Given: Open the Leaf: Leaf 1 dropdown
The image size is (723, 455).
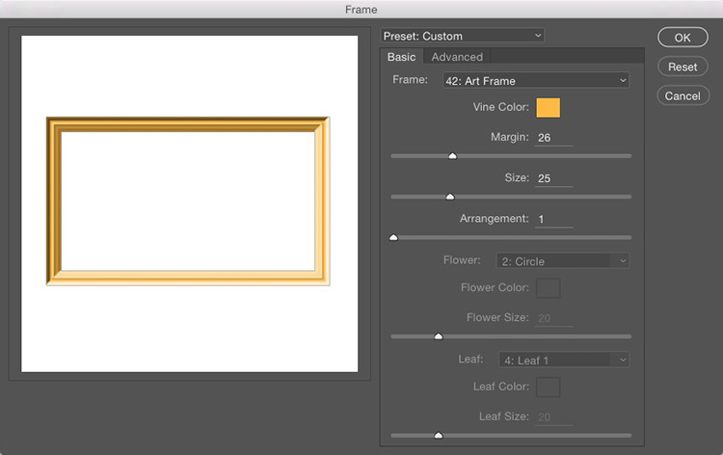Looking at the screenshot, I should 563,360.
